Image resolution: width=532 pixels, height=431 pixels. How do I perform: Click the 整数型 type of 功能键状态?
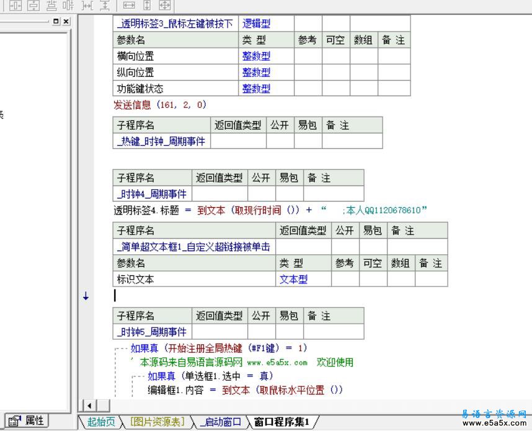[x=267, y=88]
